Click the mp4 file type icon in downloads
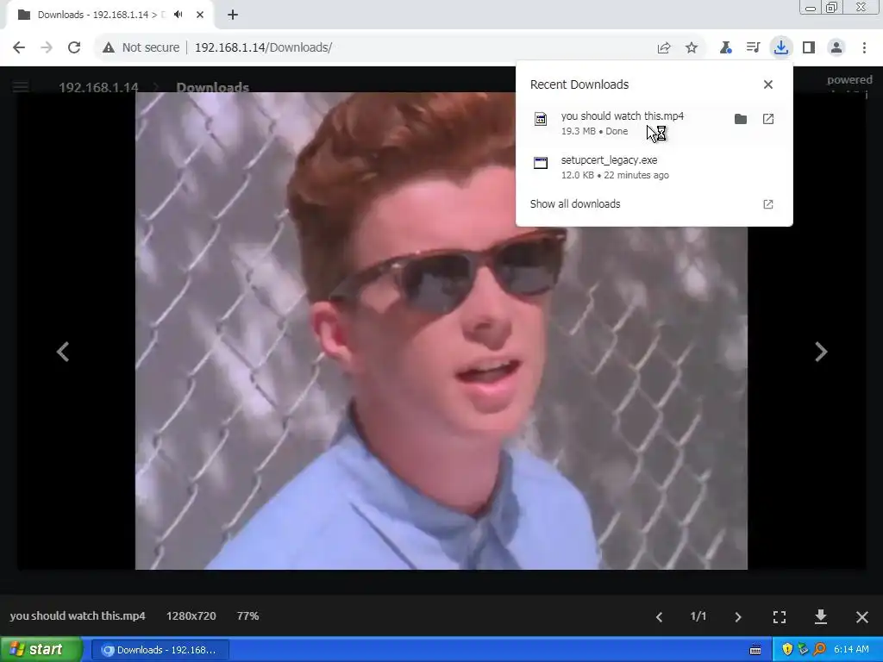 point(541,119)
